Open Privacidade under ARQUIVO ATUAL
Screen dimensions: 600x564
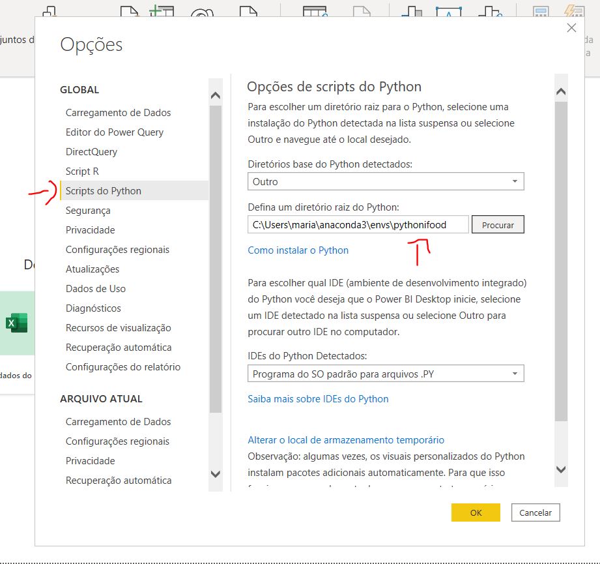pos(91,460)
